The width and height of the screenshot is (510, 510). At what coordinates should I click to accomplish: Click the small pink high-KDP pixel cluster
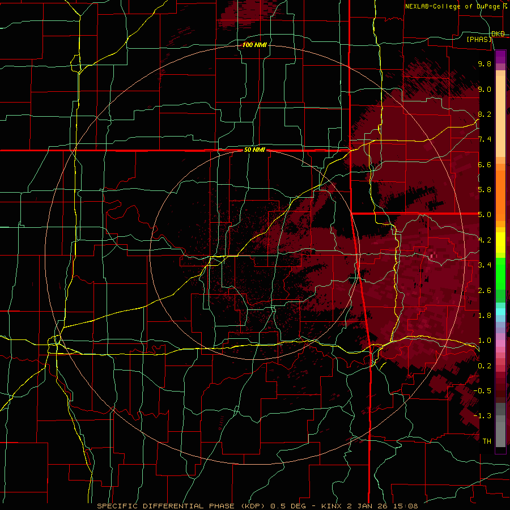tap(432, 256)
